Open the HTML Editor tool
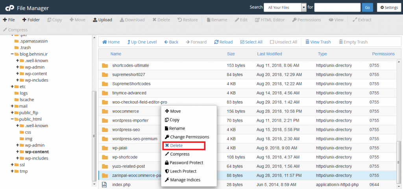Screen dimensions: 403x189 tap(270, 20)
